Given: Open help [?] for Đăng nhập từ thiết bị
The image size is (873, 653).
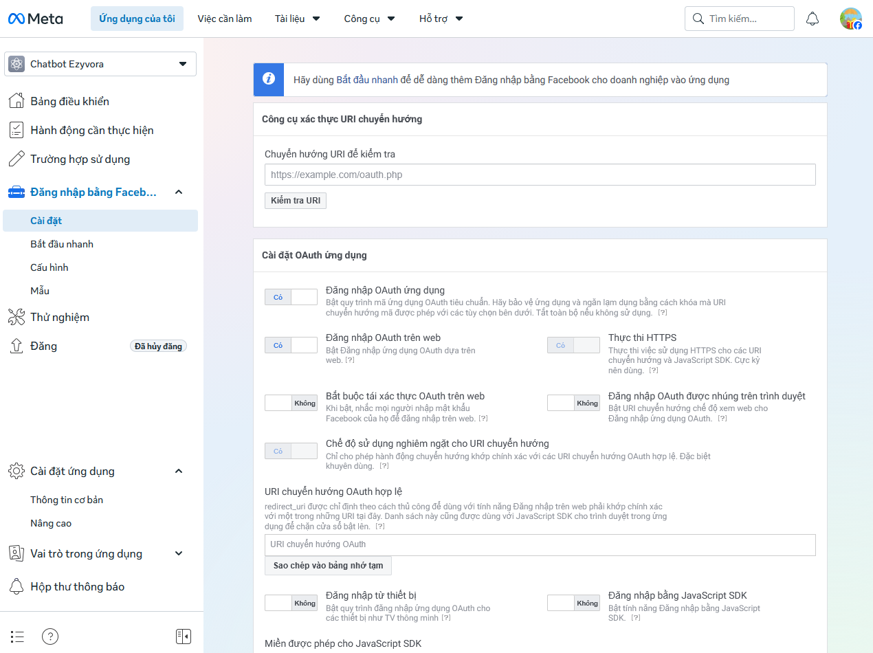Looking at the screenshot, I should [446, 618].
